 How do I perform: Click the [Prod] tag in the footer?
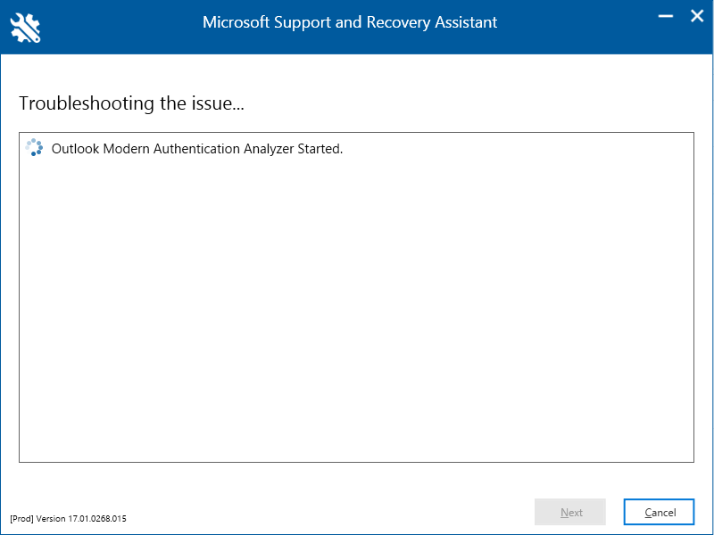21,519
